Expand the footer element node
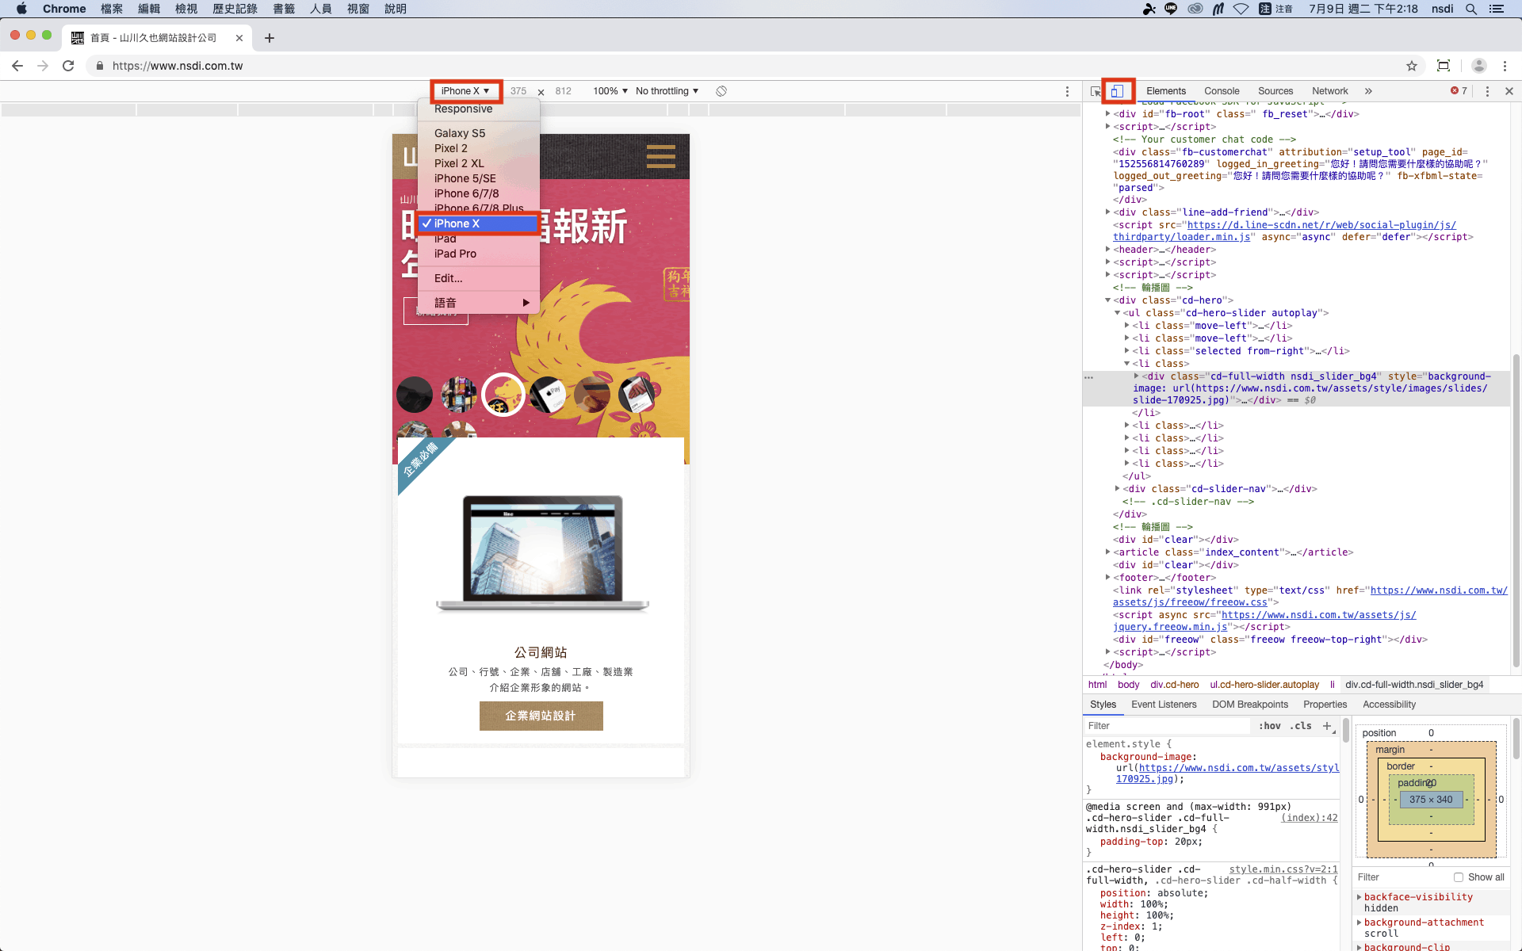Viewport: 1522px width, 951px height. coord(1108,578)
